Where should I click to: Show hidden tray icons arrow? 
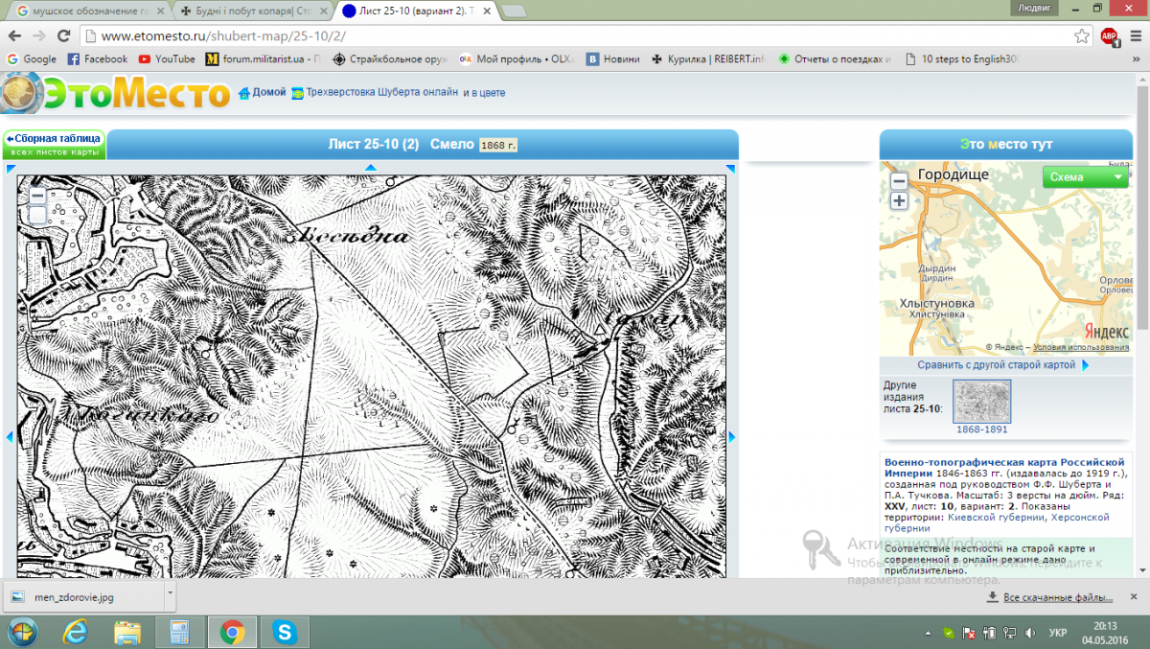[x=930, y=633]
